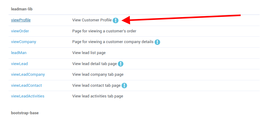Open the viewProfile link

pos(21,20)
